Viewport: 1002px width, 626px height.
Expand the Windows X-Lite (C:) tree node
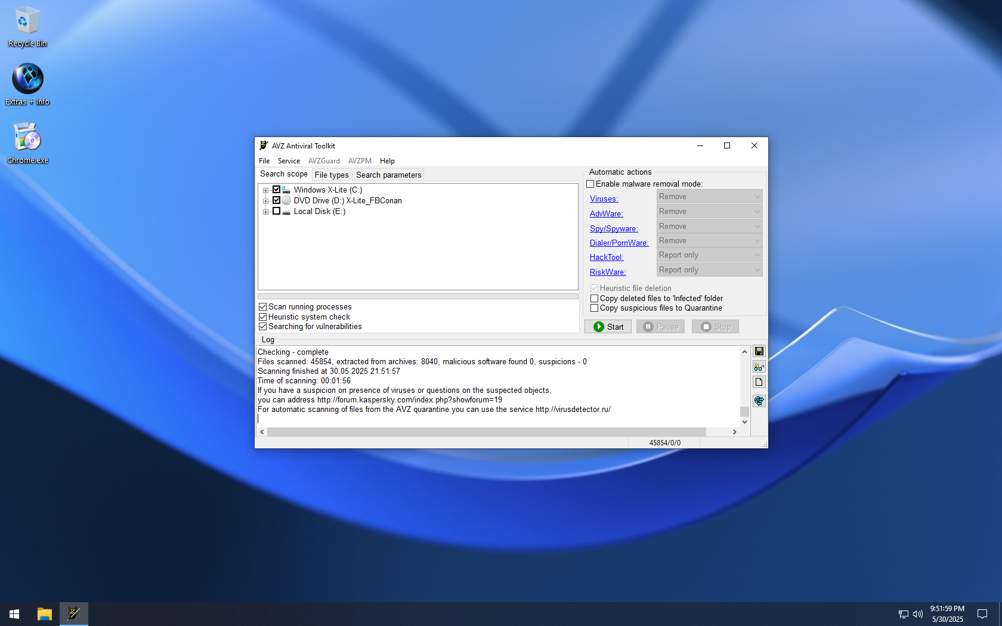click(x=265, y=190)
